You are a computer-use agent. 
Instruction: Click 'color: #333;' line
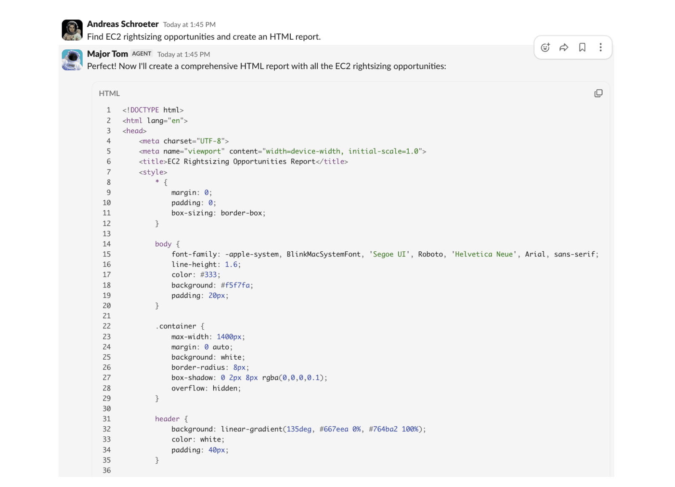tap(196, 274)
